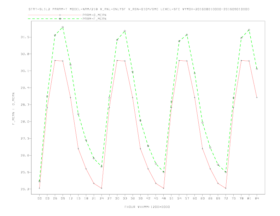Click y-axis tick label 25.9
The width and height of the screenshot is (280, 216).
click(25, 172)
